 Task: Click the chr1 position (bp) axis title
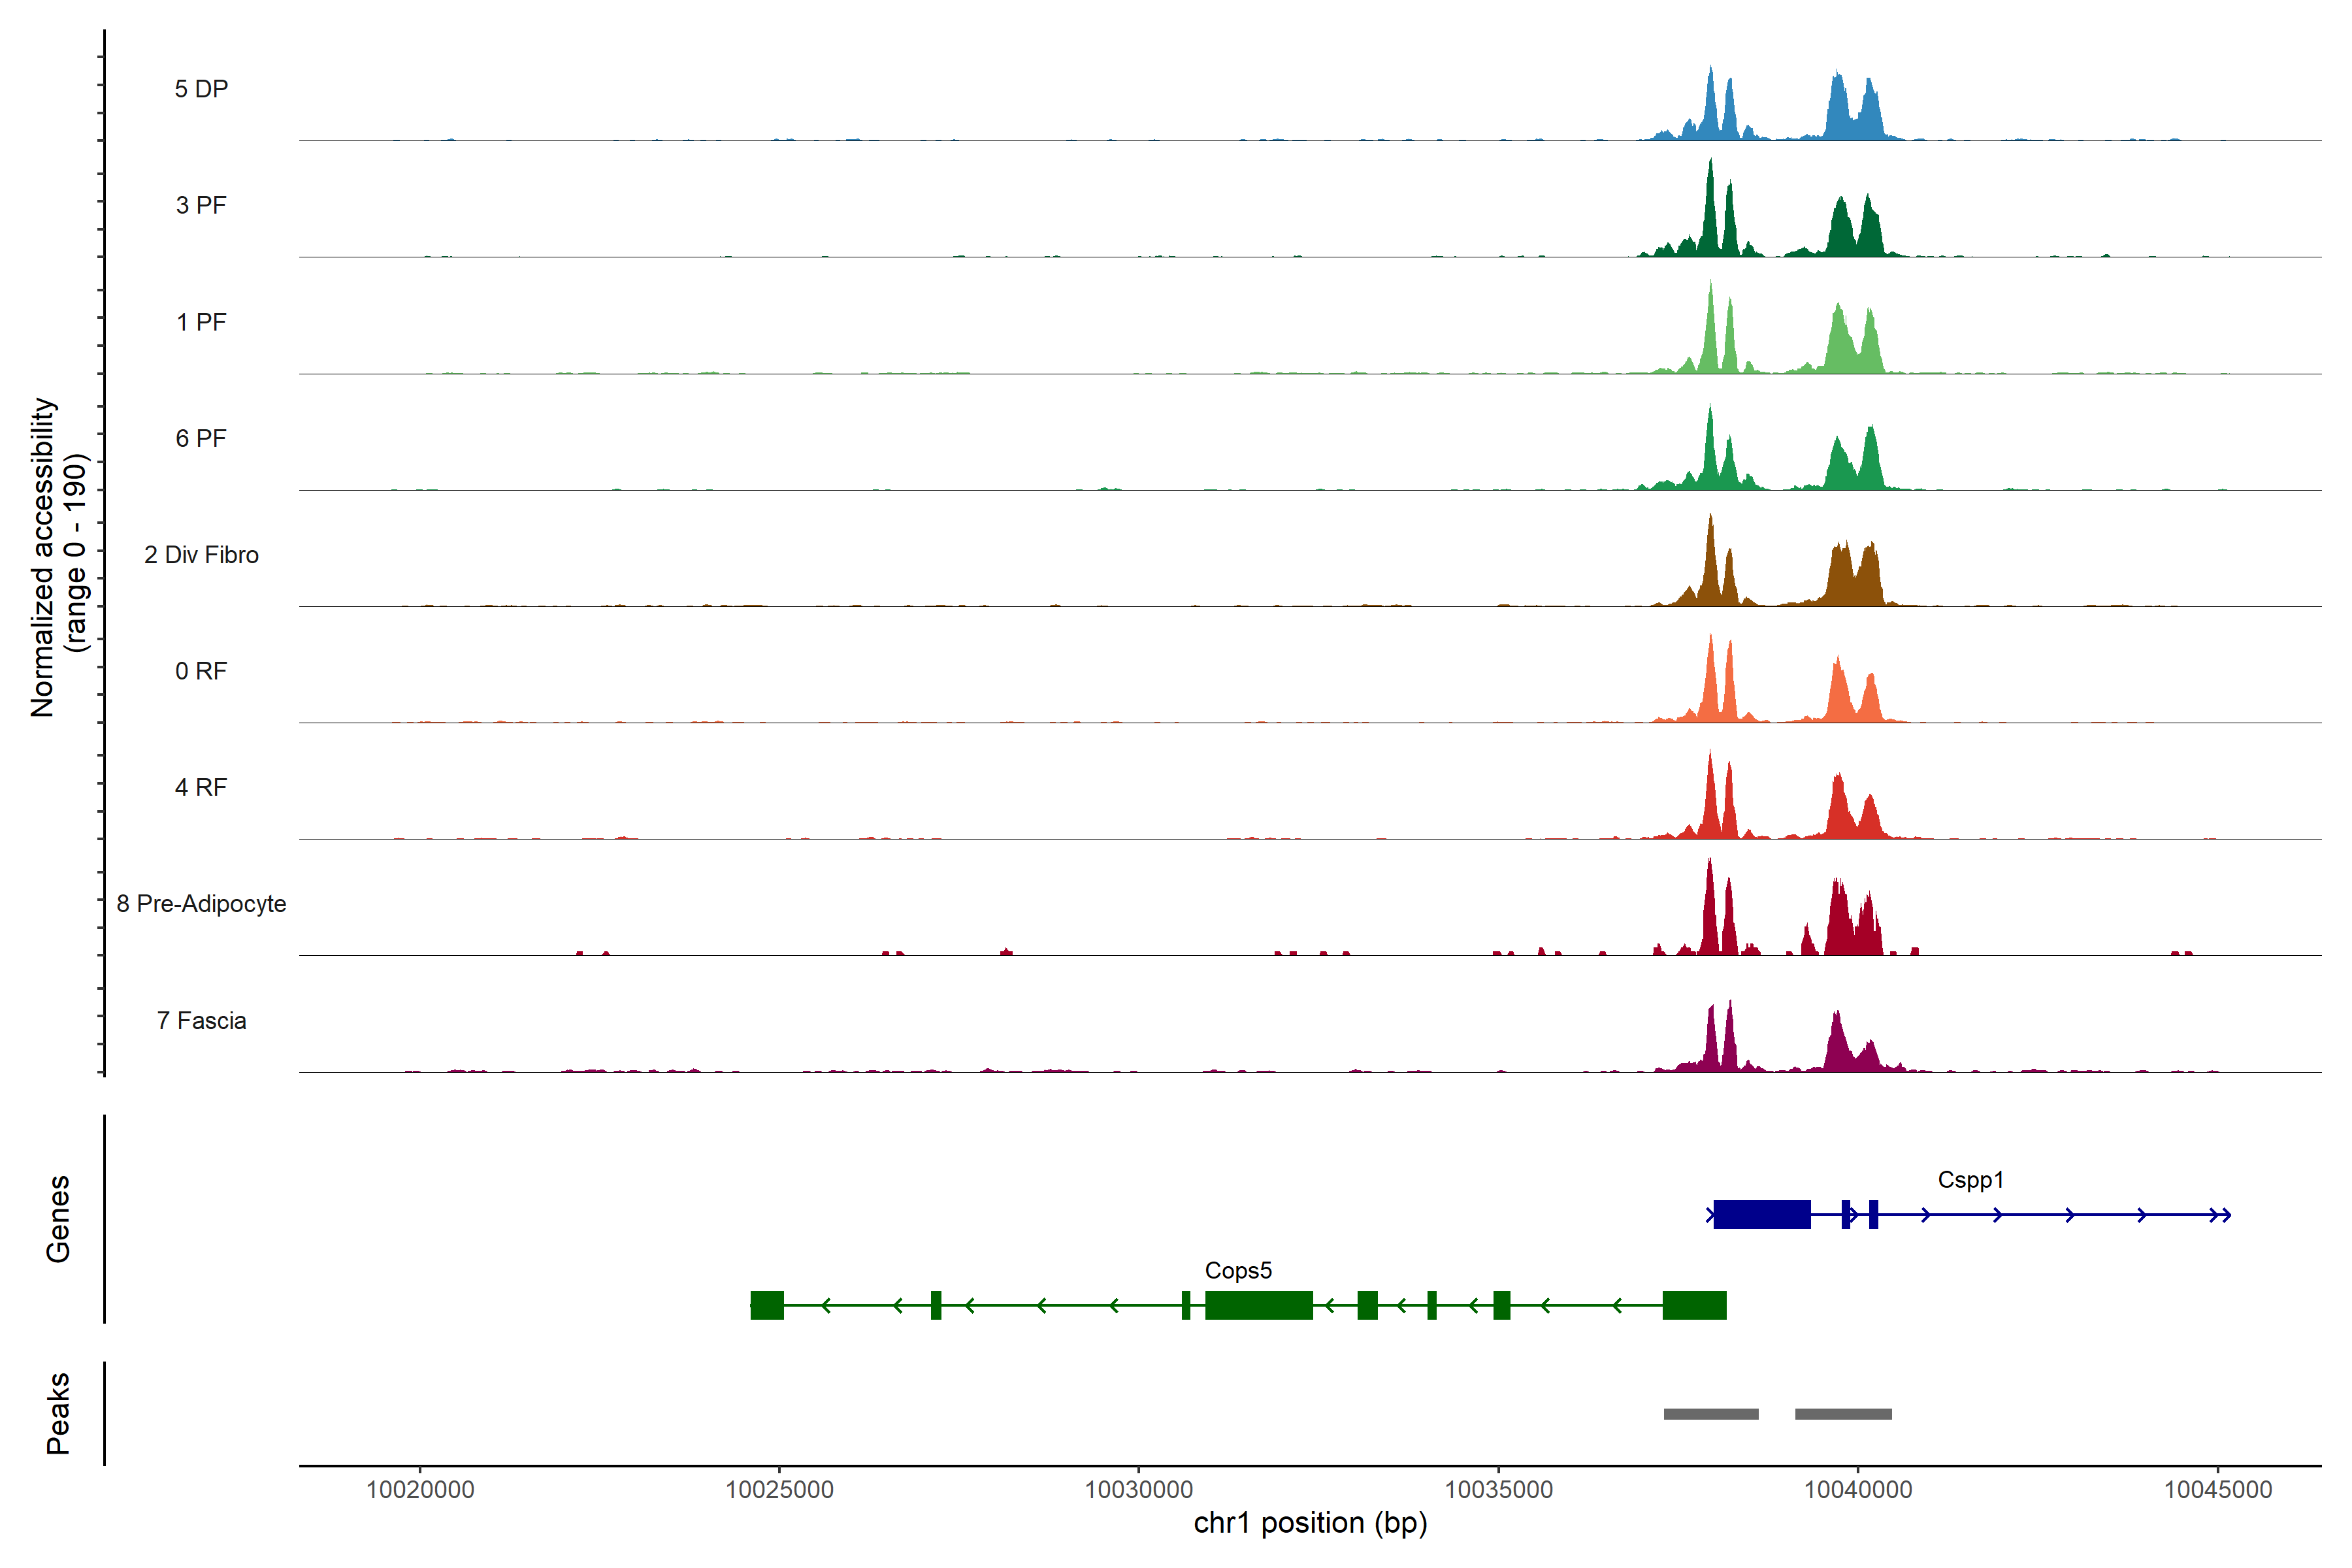pyautogui.click(x=1310, y=1523)
